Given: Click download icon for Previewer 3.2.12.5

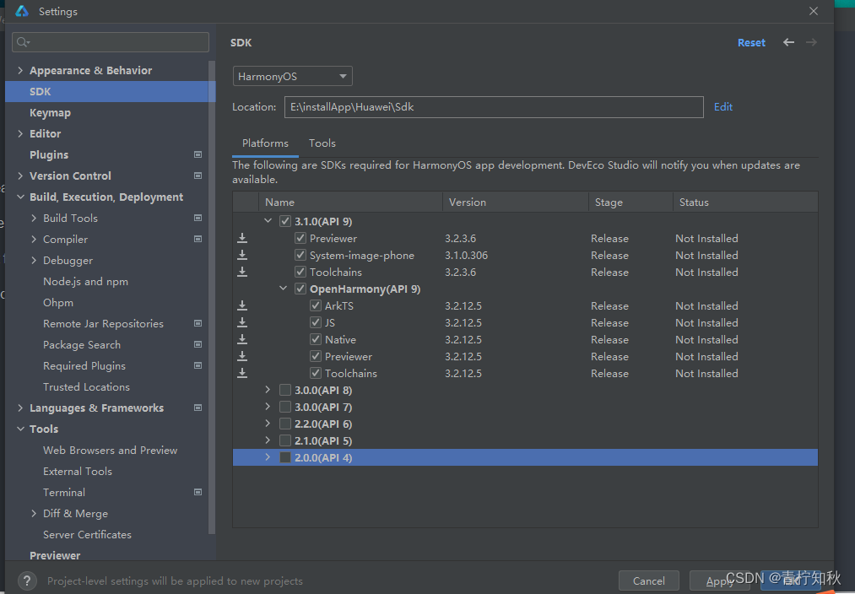Looking at the screenshot, I should (x=242, y=356).
